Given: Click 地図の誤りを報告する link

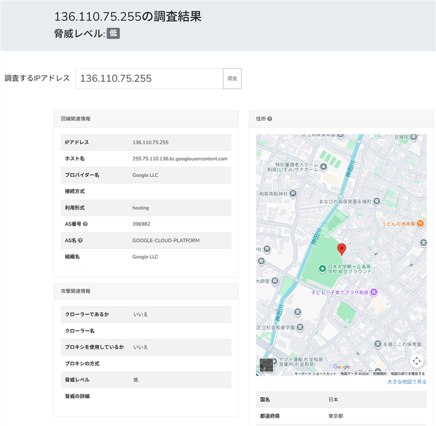Looking at the screenshot, I should point(408,374).
